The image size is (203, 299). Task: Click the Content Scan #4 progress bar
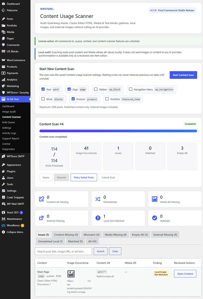click(118, 131)
